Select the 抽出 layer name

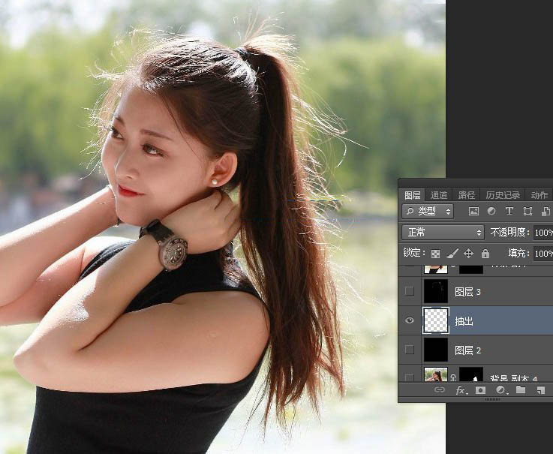pyautogui.click(x=464, y=321)
